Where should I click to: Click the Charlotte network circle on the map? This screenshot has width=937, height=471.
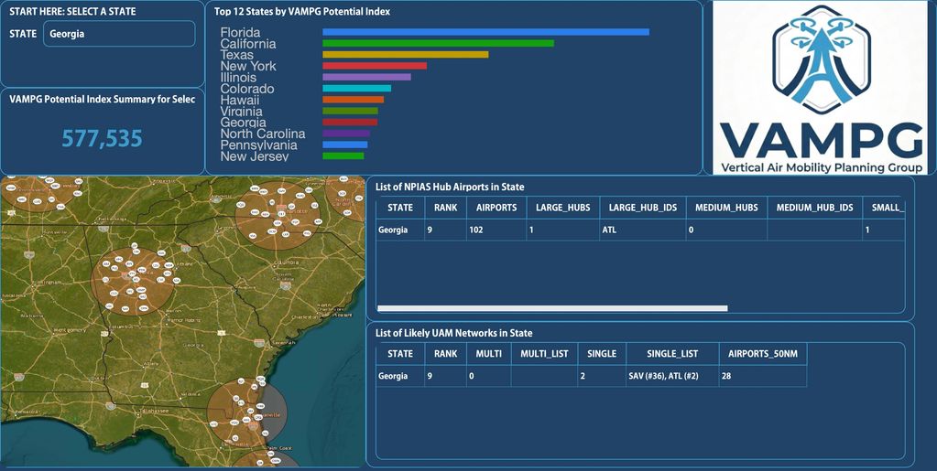coord(278,215)
